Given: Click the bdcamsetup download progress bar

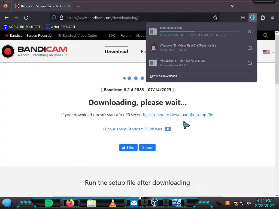Looking at the screenshot, I should 199,32.
